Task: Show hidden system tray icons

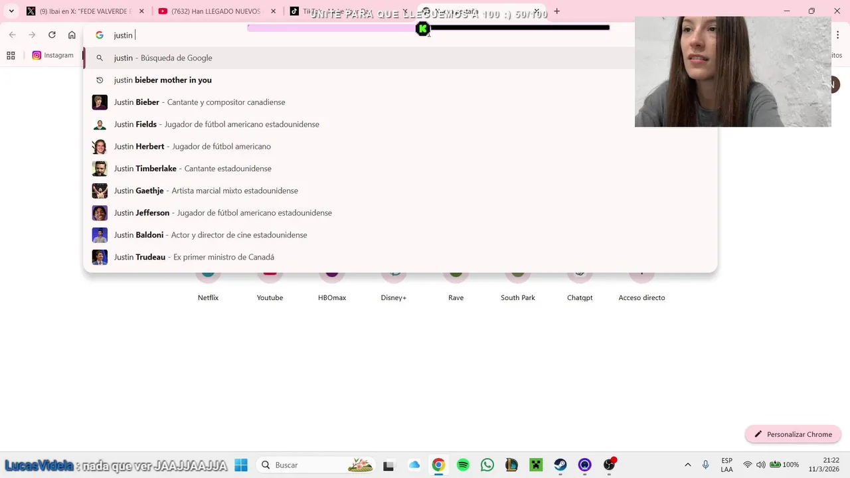Action: [x=687, y=465]
